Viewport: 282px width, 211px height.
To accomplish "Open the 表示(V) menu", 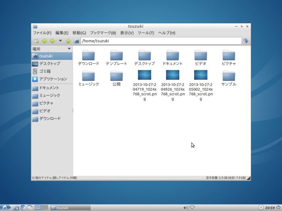I will click(x=127, y=33).
